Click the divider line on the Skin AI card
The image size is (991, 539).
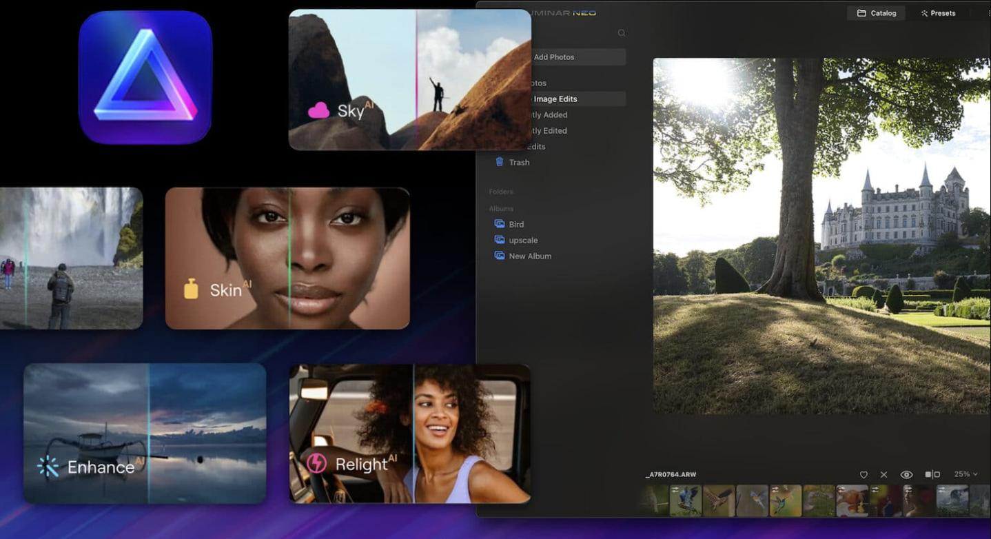(289, 258)
